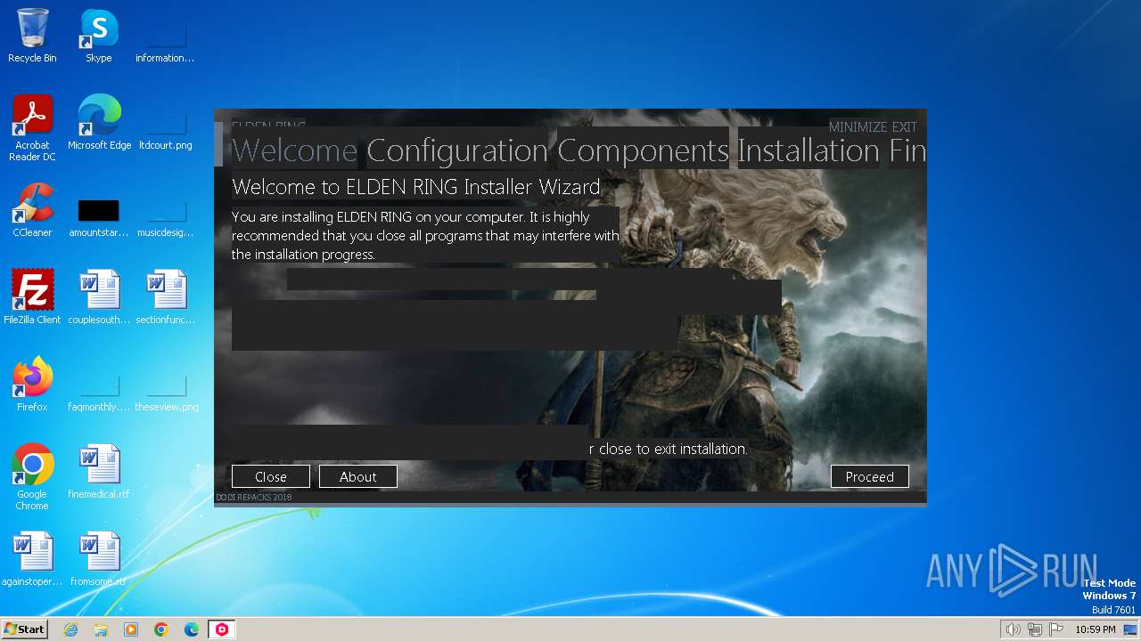Launch Skype from the desktop

pyautogui.click(x=99, y=36)
